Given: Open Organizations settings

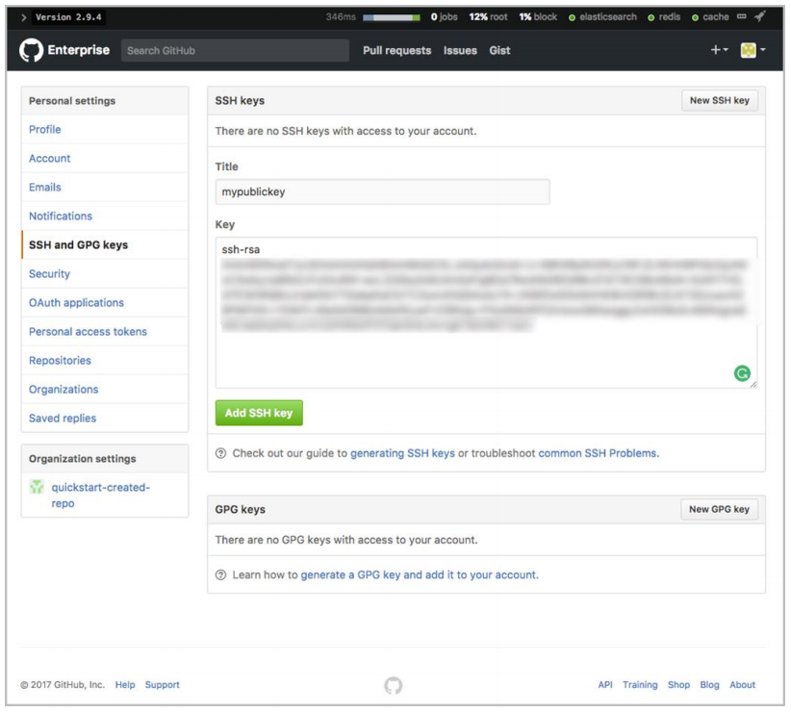Looking at the screenshot, I should point(64,389).
